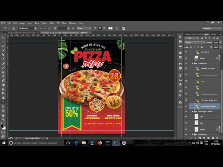Image resolution: width=223 pixels, height=167 pixels.
Task: Click the delete layer trash icon
Action: coord(217,138)
